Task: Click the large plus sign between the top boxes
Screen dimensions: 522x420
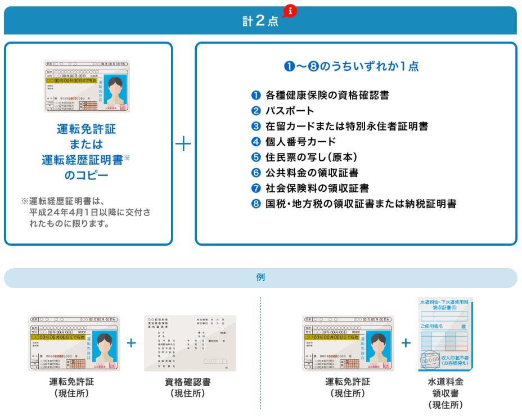Action: tap(183, 144)
